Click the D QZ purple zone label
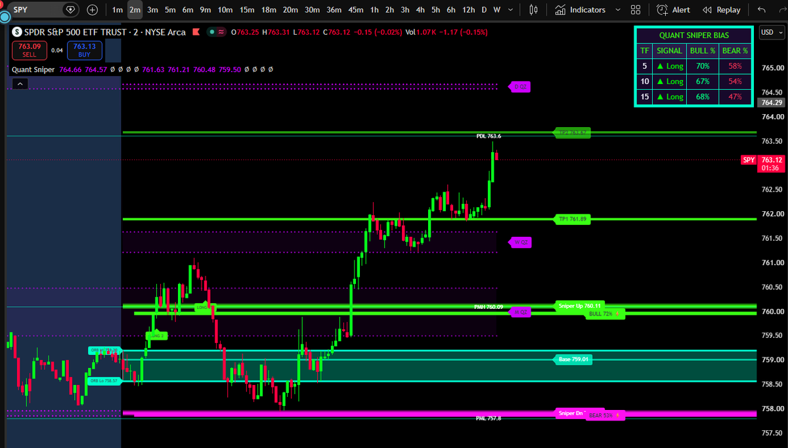Screen dimensions: 788x448 point(520,87)
